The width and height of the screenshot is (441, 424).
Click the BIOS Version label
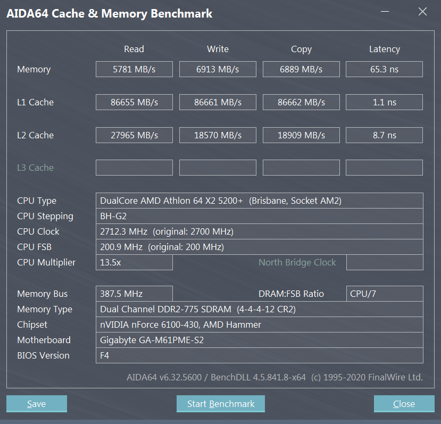(43, 355)
